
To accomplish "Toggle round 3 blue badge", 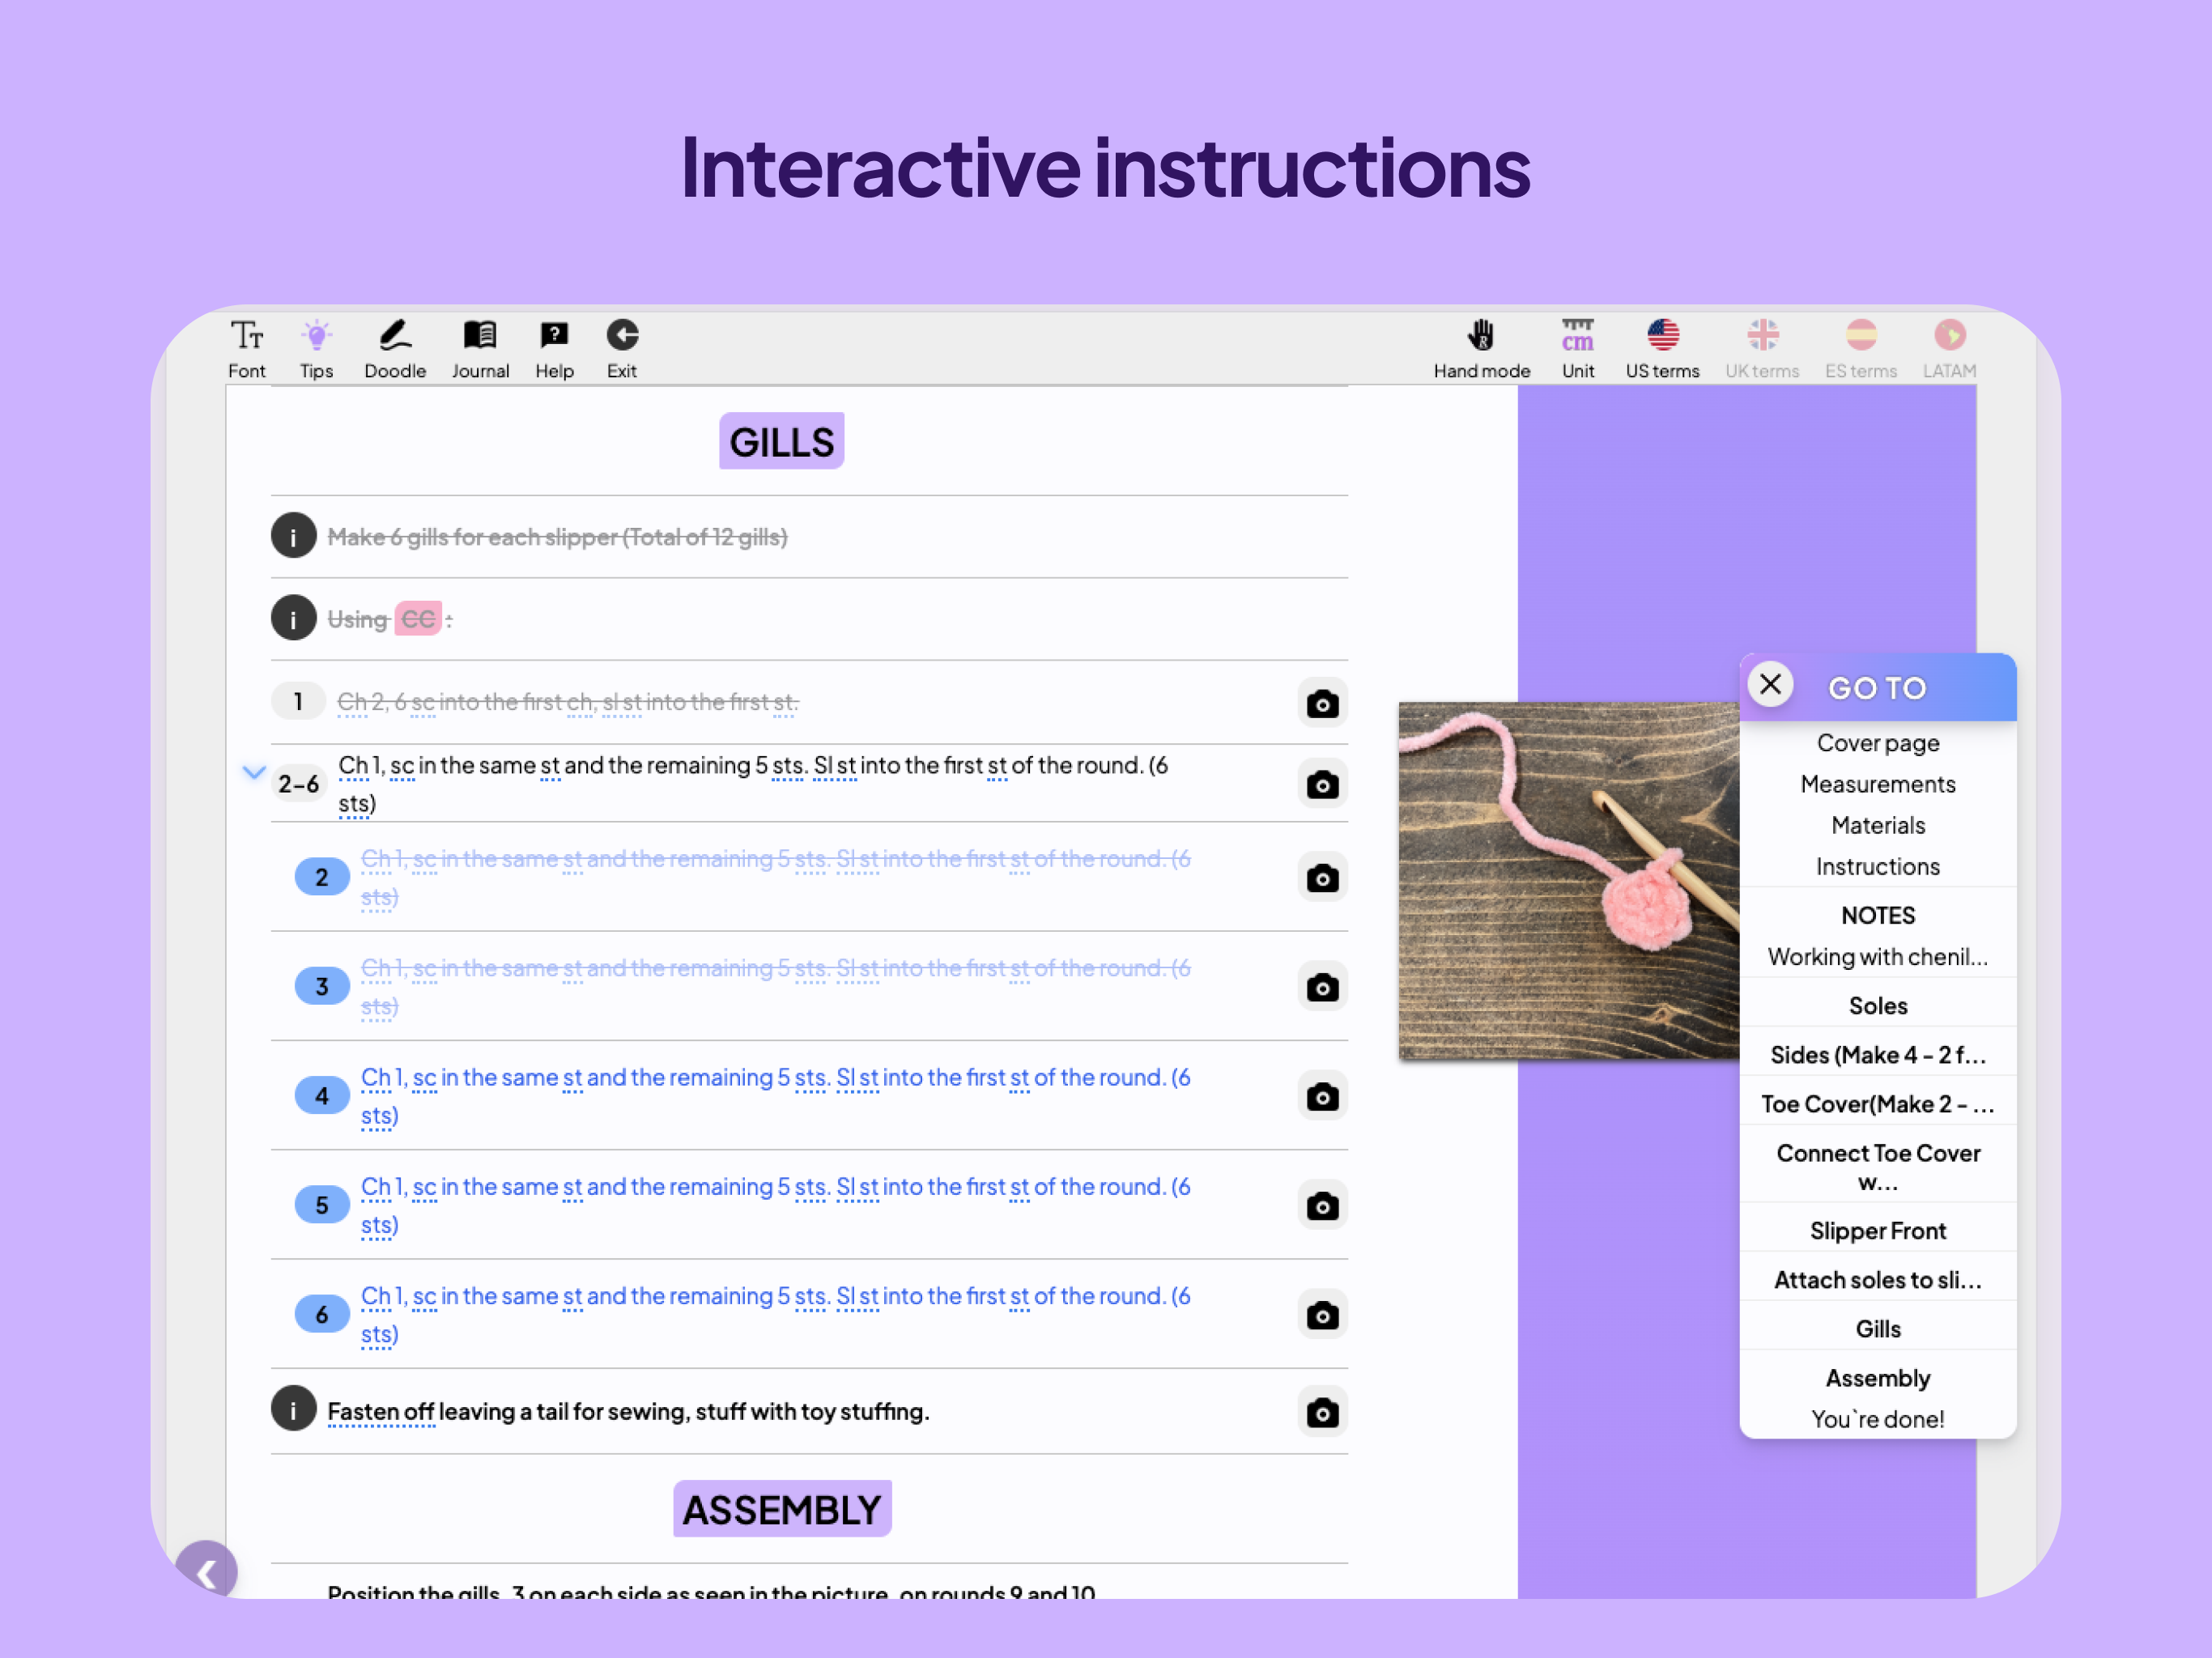I will coord(321,986).
